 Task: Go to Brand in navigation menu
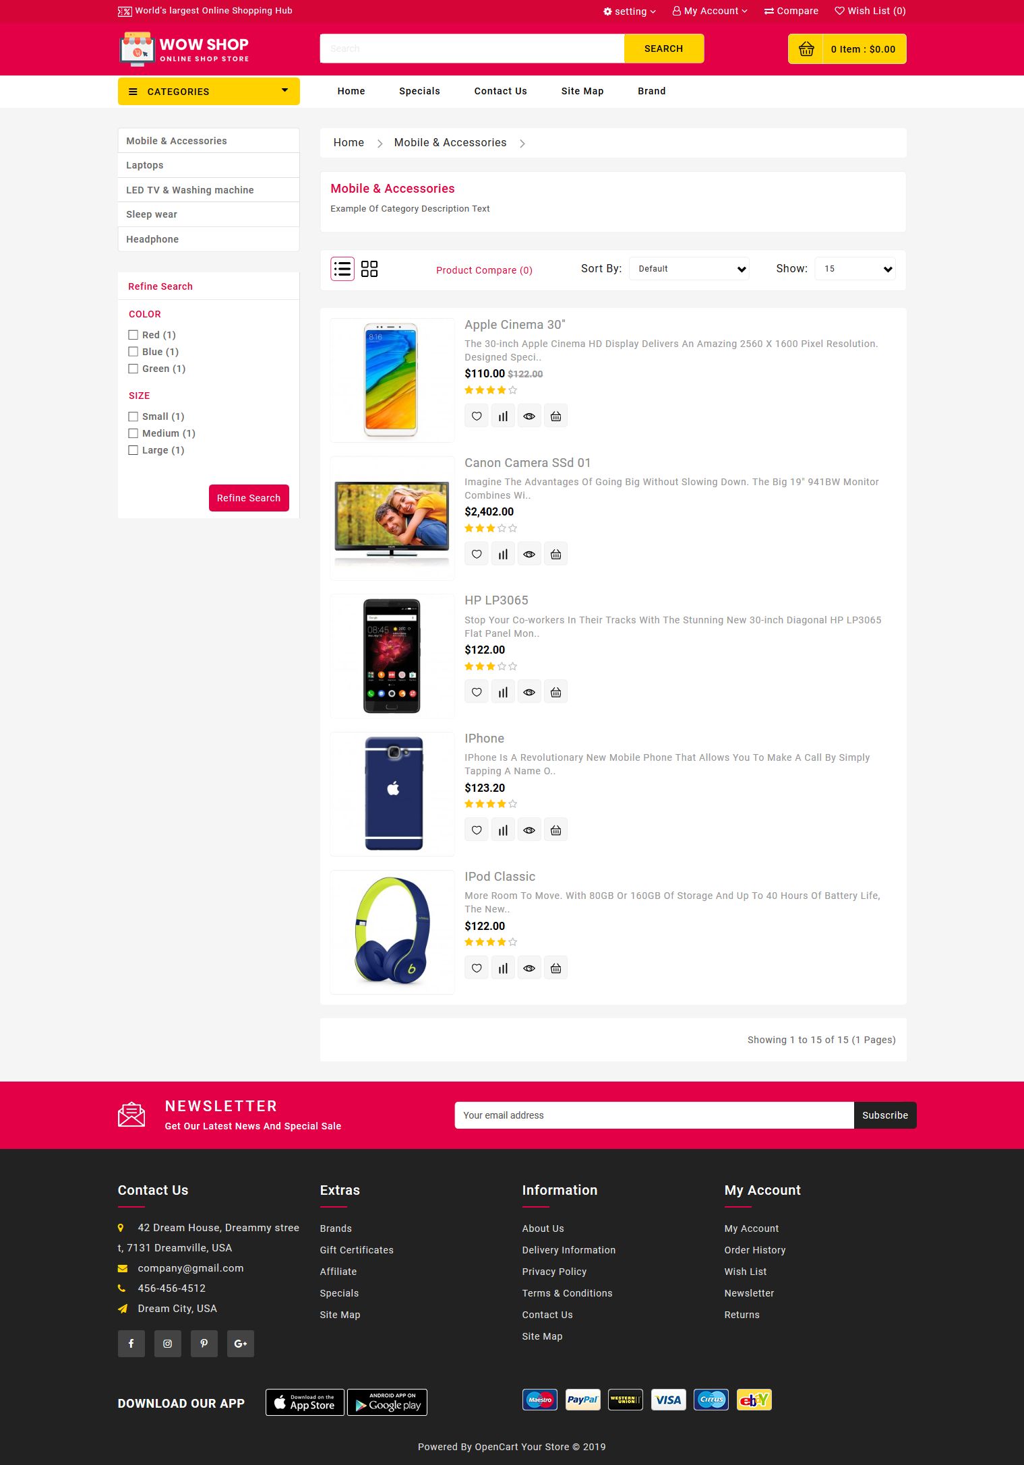tap(652, 91)
